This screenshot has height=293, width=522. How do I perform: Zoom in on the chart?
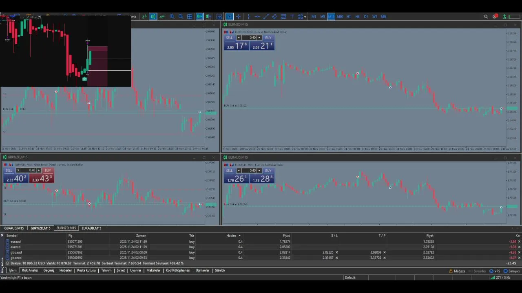point(172,17)
